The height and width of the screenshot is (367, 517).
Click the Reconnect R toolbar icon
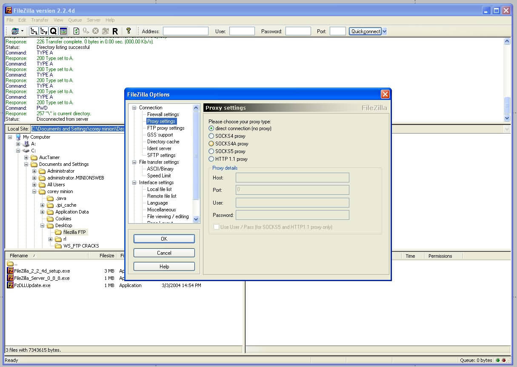tap(115, 31)
